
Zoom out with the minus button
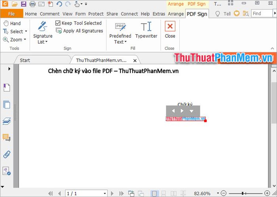coord(223,193)
